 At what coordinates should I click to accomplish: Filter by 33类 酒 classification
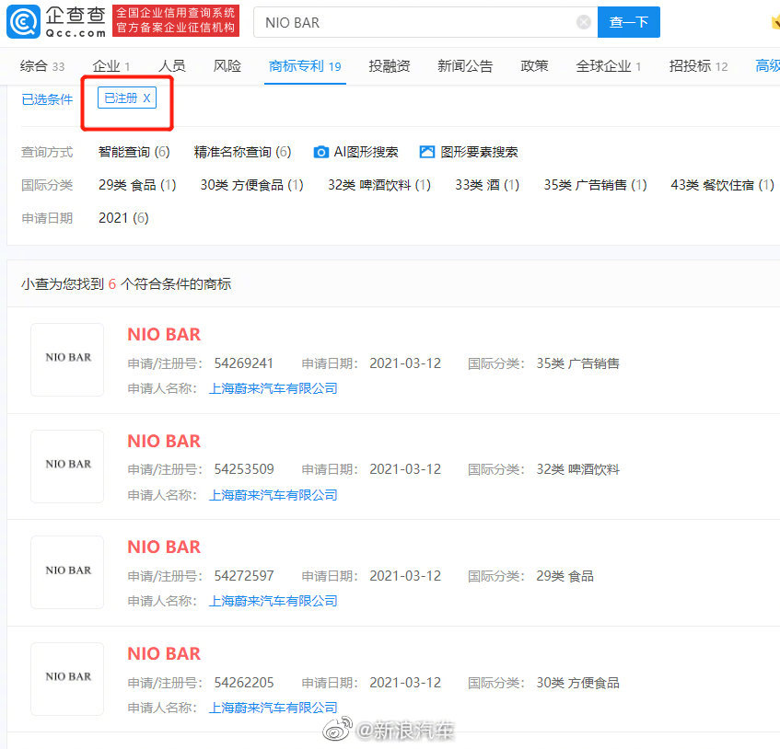point(486,184)
